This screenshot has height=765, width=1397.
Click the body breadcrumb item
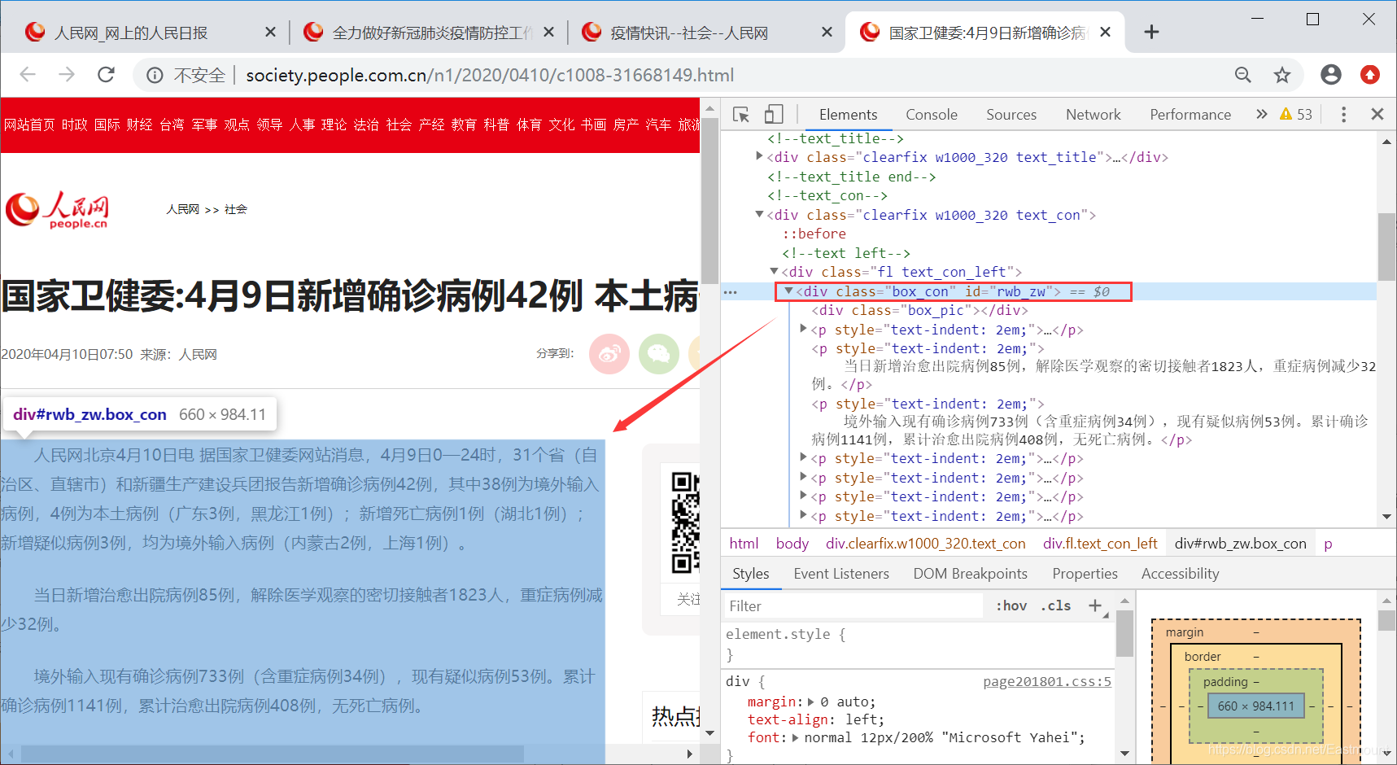pos(792,544)
